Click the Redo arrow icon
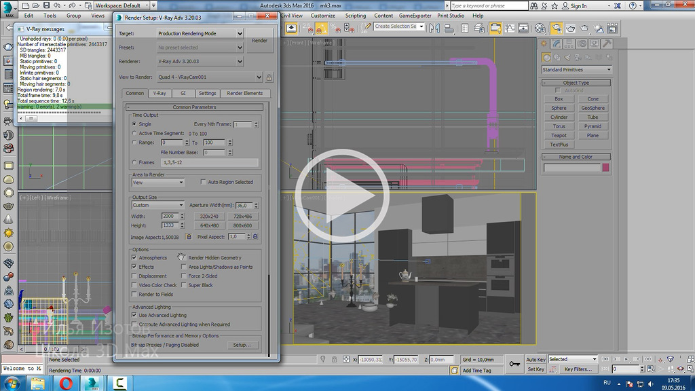The width and height of the screenshot is (695, 391). (x=72, y=5)
